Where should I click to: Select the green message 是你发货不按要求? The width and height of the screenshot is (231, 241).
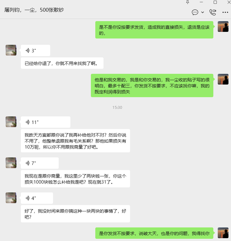point(154,233)
